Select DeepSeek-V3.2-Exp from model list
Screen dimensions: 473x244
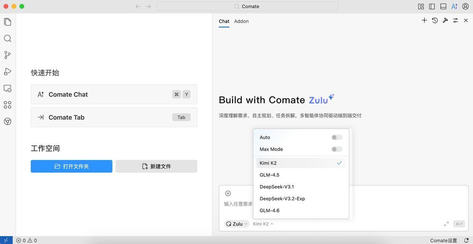pos(282,199)
